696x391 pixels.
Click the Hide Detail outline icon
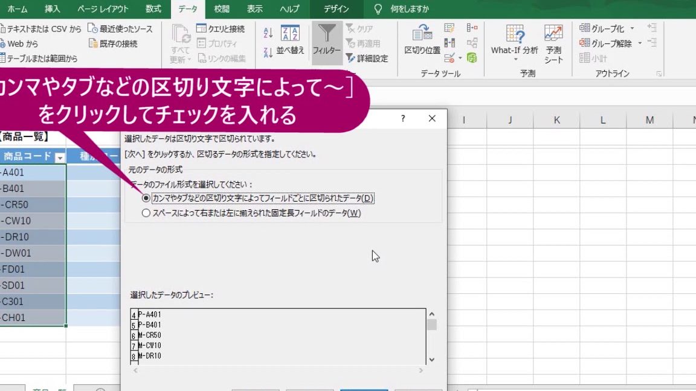pyautogui.click(x=652, y=43)
